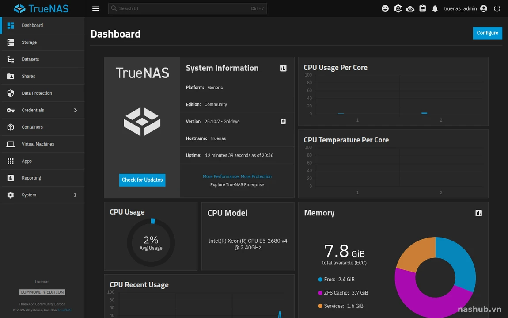Open the Jobs clipboard icon
This screenshot has width=508, height=318.
click(422, 8)
